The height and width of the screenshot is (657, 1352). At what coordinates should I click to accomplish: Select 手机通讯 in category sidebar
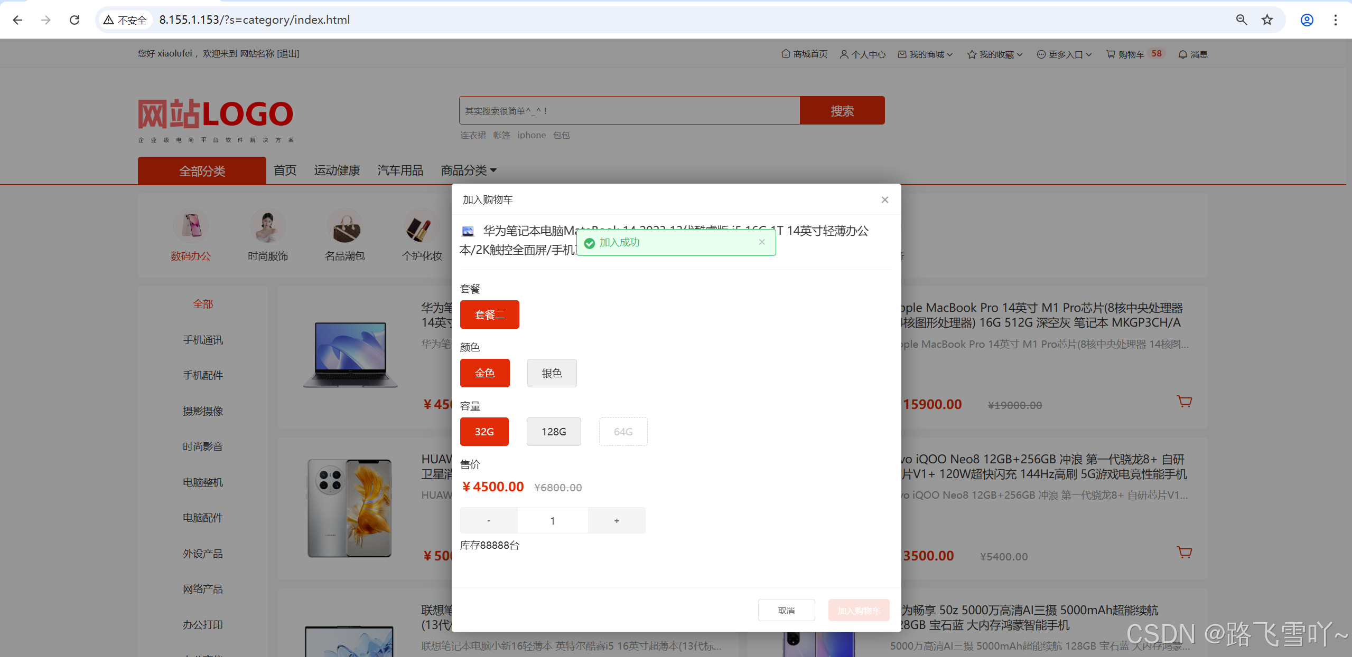203,340
